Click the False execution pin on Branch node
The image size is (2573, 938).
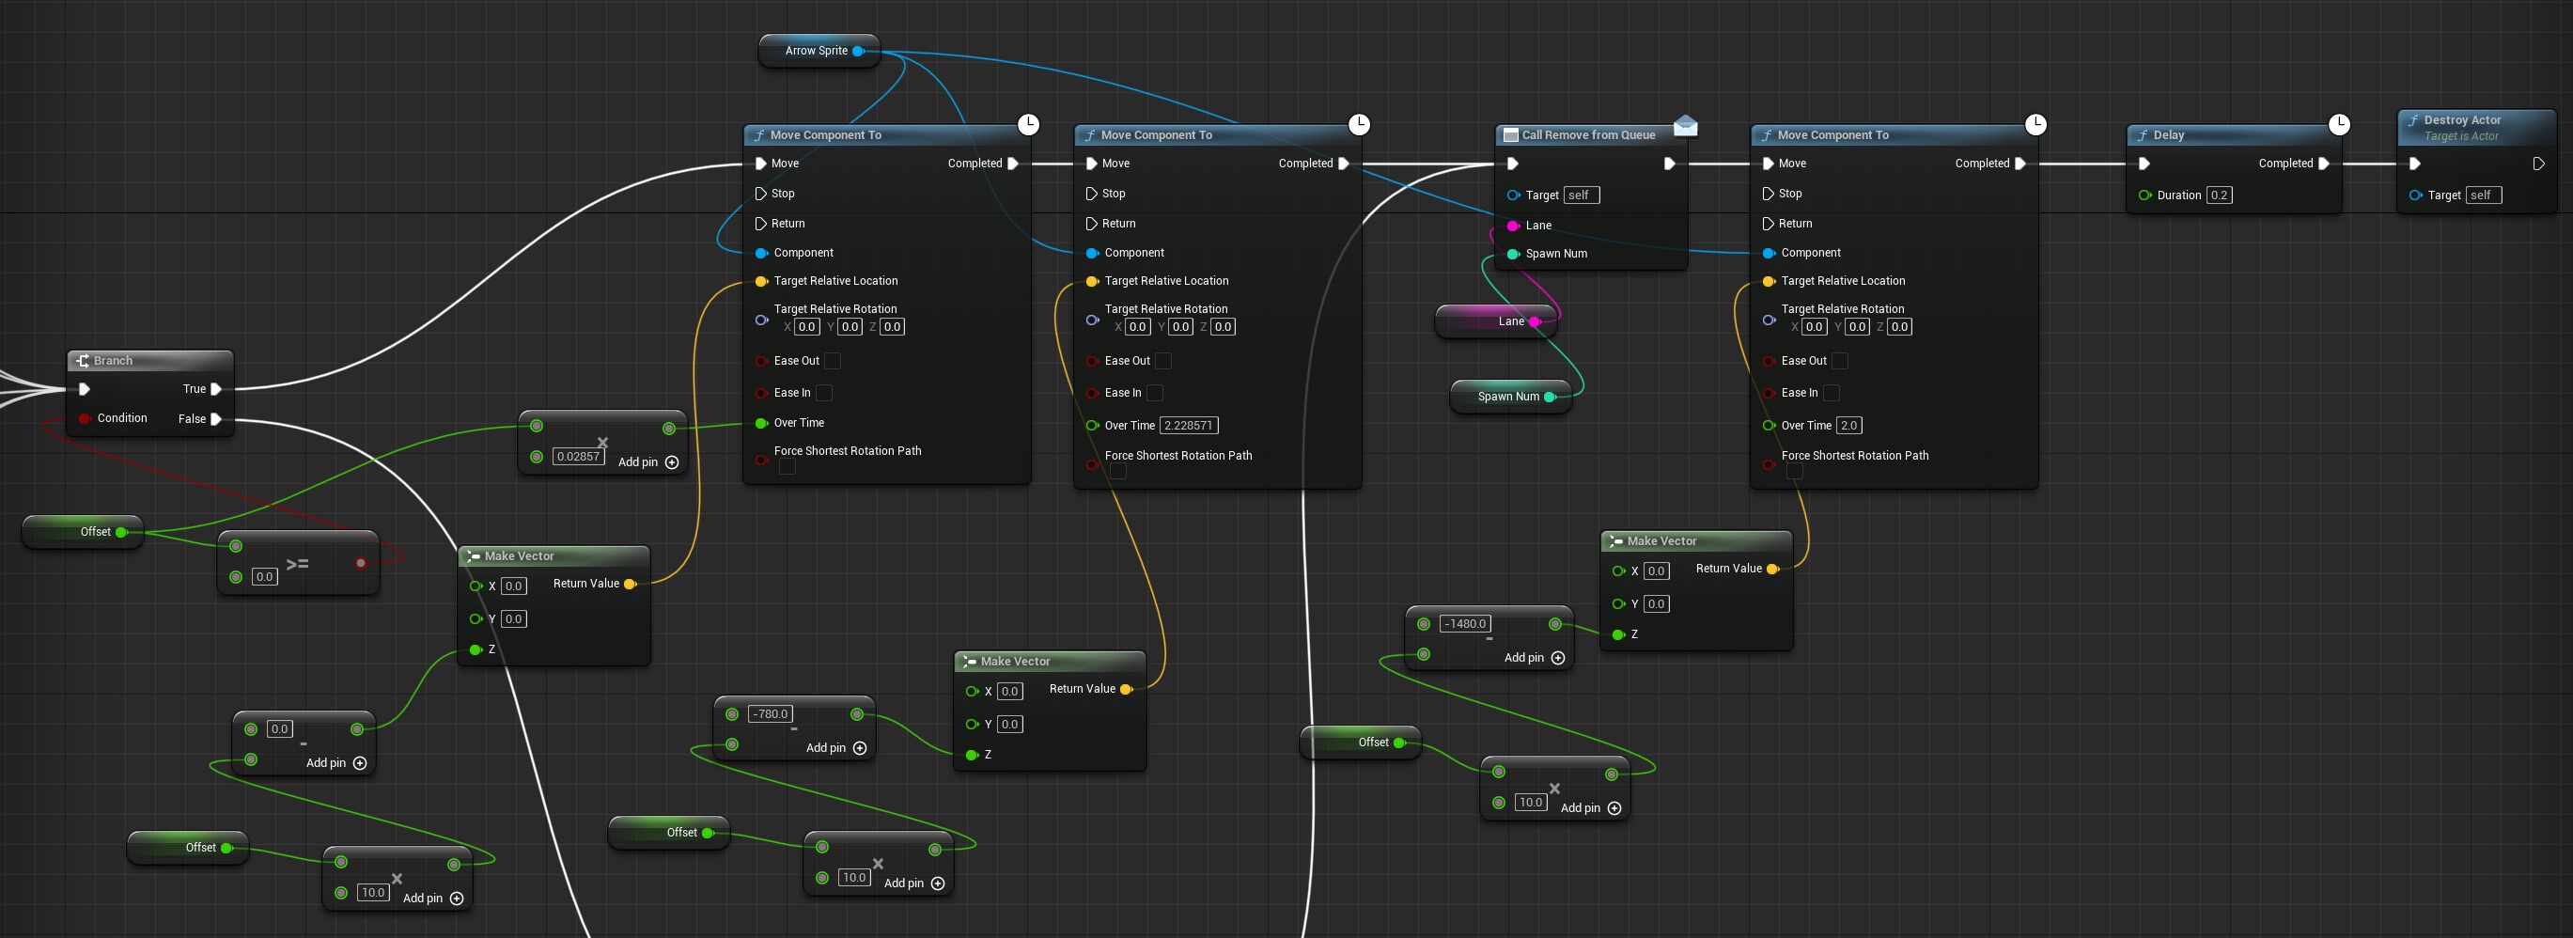(x=216, y=418)
